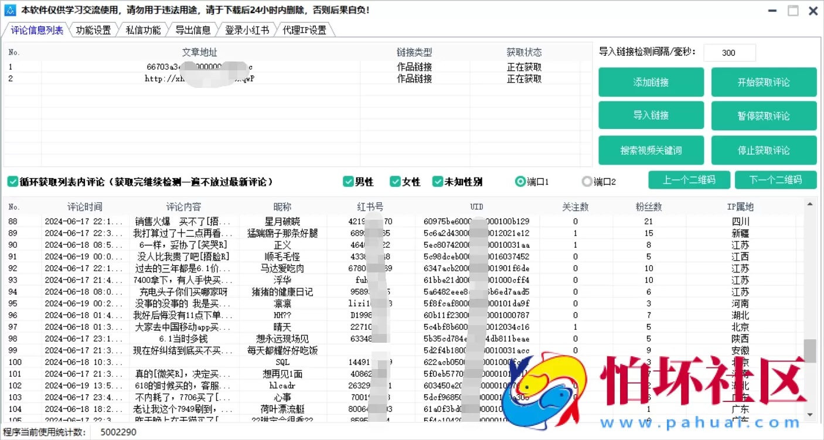The image size is (824, 440).
Task: Open the 导出信息 tab
Action: [193, 30]
